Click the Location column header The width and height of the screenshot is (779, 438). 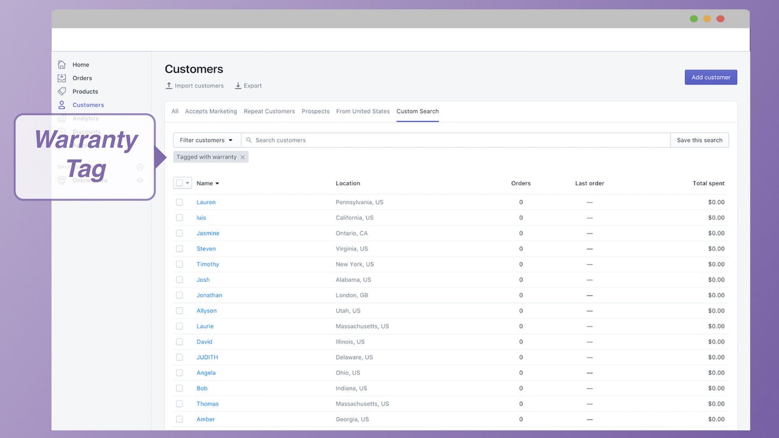(x=348, y=183)
